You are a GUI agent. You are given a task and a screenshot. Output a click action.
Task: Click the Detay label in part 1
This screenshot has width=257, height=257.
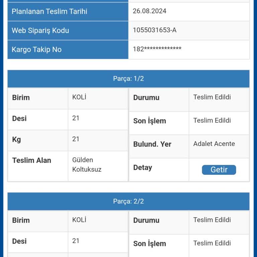(x=143, y=168)
